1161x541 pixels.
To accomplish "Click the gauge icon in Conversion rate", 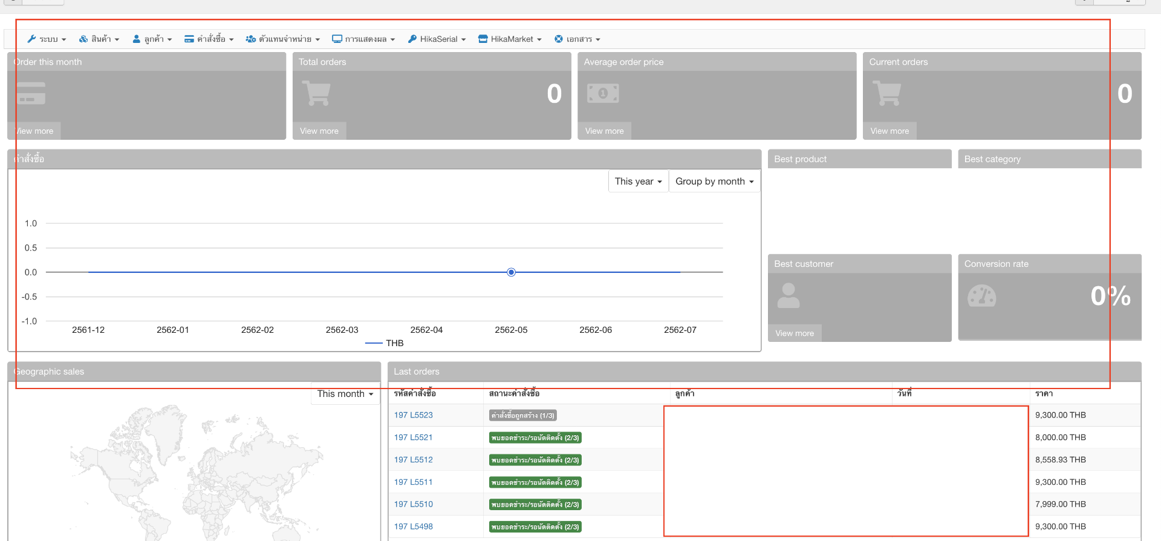I will pos(981,296).
